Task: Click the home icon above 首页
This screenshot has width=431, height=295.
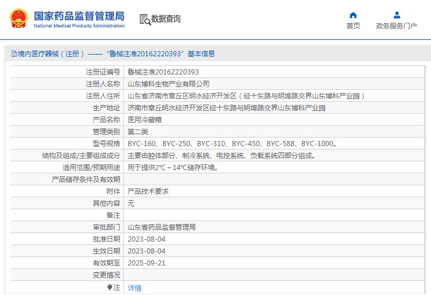Action: pos(353,15)
